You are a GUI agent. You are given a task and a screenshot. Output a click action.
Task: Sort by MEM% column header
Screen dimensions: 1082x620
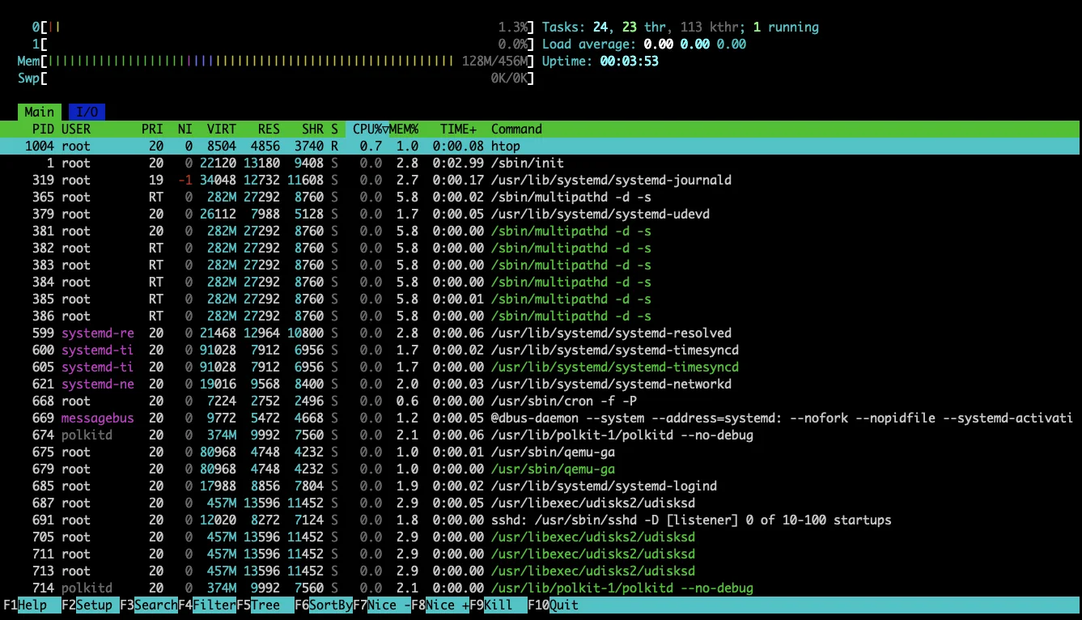point(404,130)
